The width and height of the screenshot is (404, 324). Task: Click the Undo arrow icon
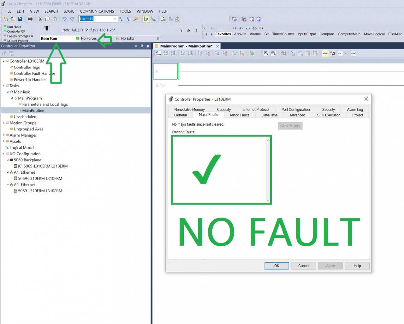coord(65,19)
